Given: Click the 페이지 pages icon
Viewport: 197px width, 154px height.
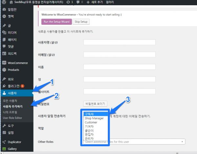Looking at the screenshot, I should (4, 40).
